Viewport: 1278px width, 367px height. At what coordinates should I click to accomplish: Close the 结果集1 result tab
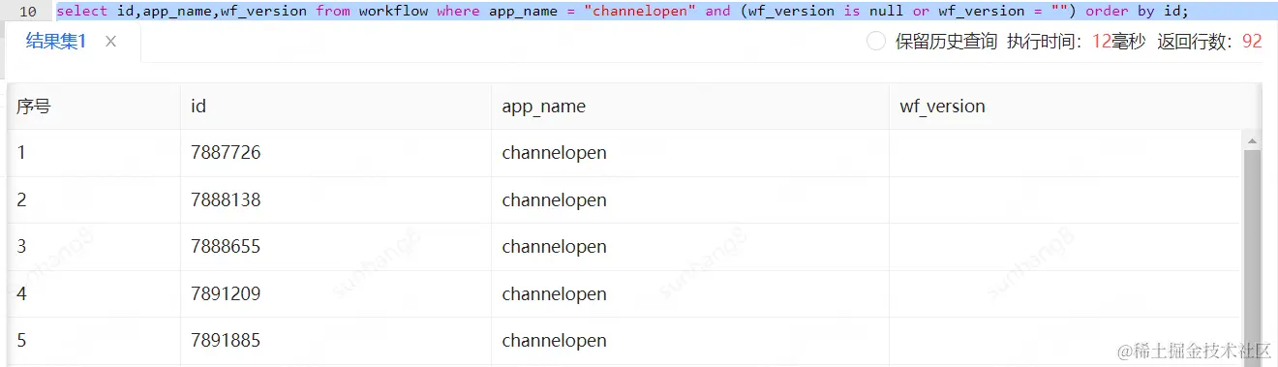[x=110, y=42]
